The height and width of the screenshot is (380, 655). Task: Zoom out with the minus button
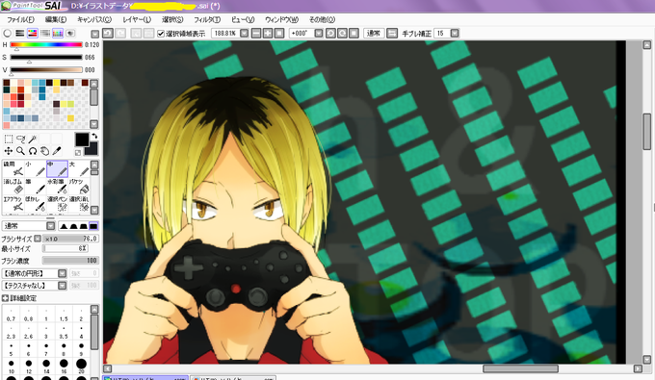pyautogui.click(x=256, y=33)
